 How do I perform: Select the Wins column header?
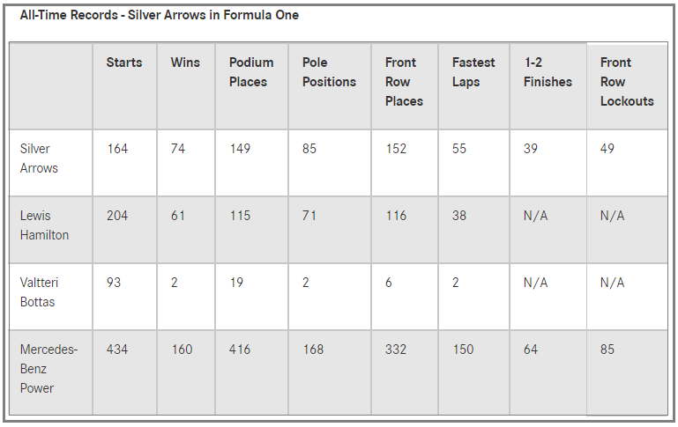[x=185, y=63]
